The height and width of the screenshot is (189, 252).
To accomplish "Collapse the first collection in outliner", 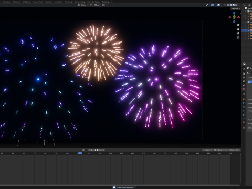I will coord(246,11).
